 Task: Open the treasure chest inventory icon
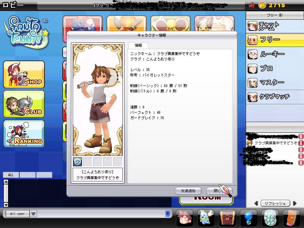pos(227,218)
